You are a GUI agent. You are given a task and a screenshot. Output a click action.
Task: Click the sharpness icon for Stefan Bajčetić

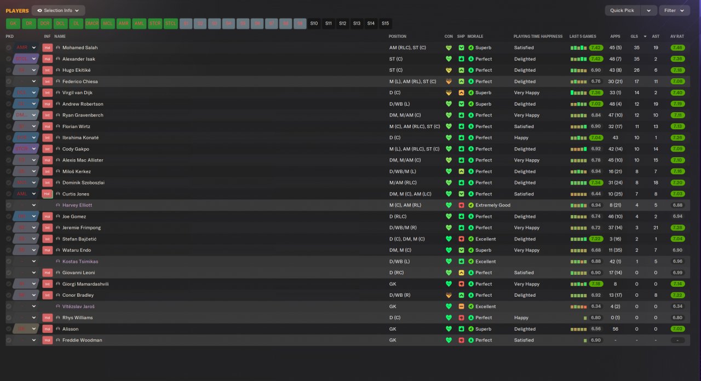(x=461, y=239)
